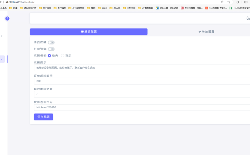Click the 保存配置 button
This screenshot has width=250, height=155.
pyautogui.click(x=44, y=117)
